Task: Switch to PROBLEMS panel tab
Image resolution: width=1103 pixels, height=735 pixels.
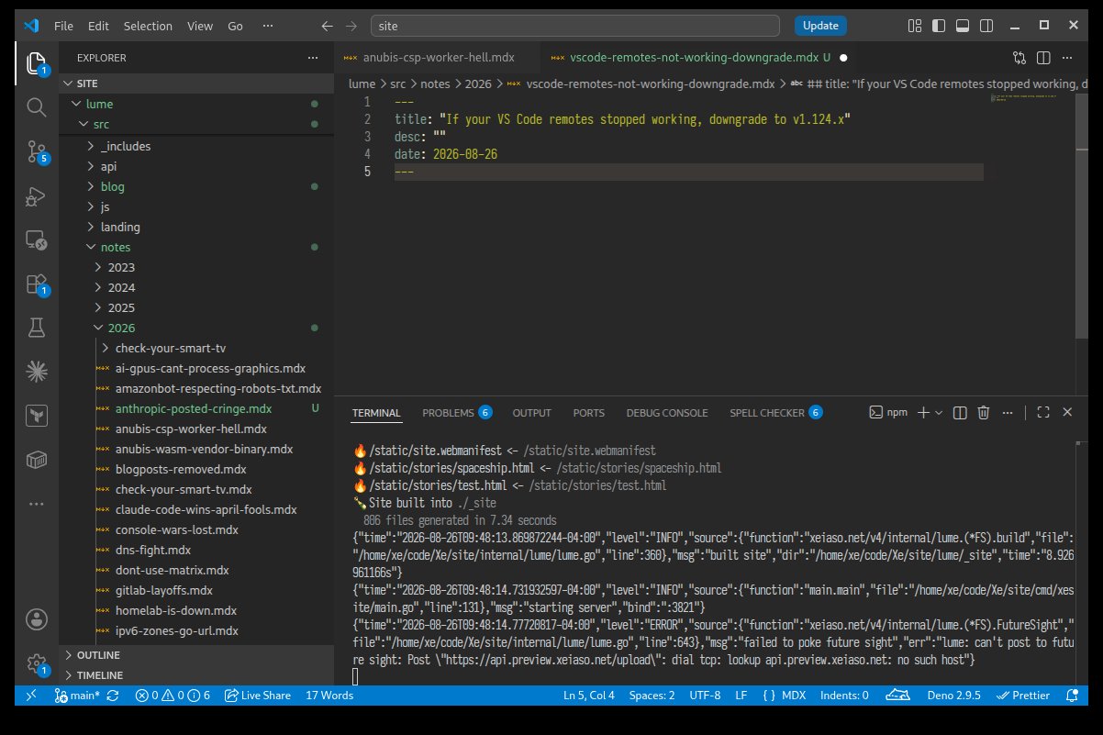Action: tap(456, 413)
